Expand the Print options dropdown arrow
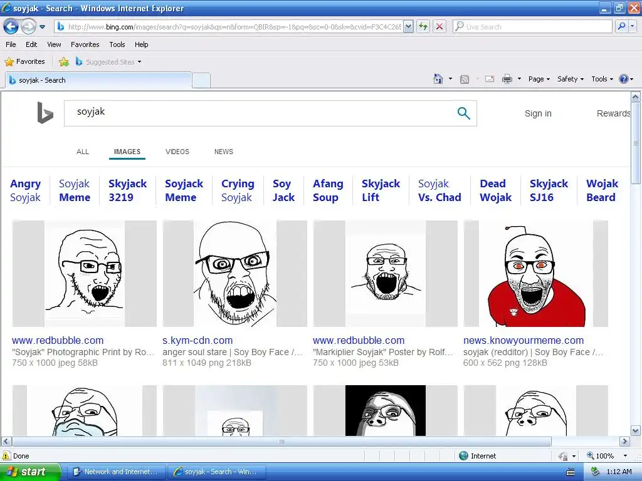This screenshot has height=481, width=642. click(519, 79)
